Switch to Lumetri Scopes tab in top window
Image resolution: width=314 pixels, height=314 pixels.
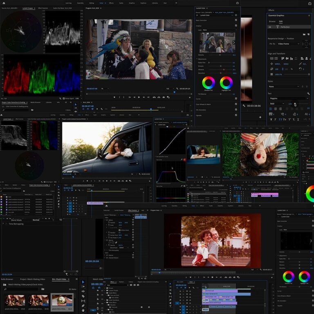pyautogui.click(x=28, y=8)
